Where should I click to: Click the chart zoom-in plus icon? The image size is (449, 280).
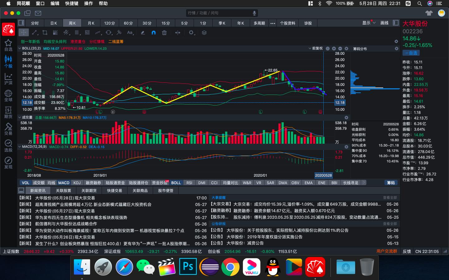pos(334,49)
